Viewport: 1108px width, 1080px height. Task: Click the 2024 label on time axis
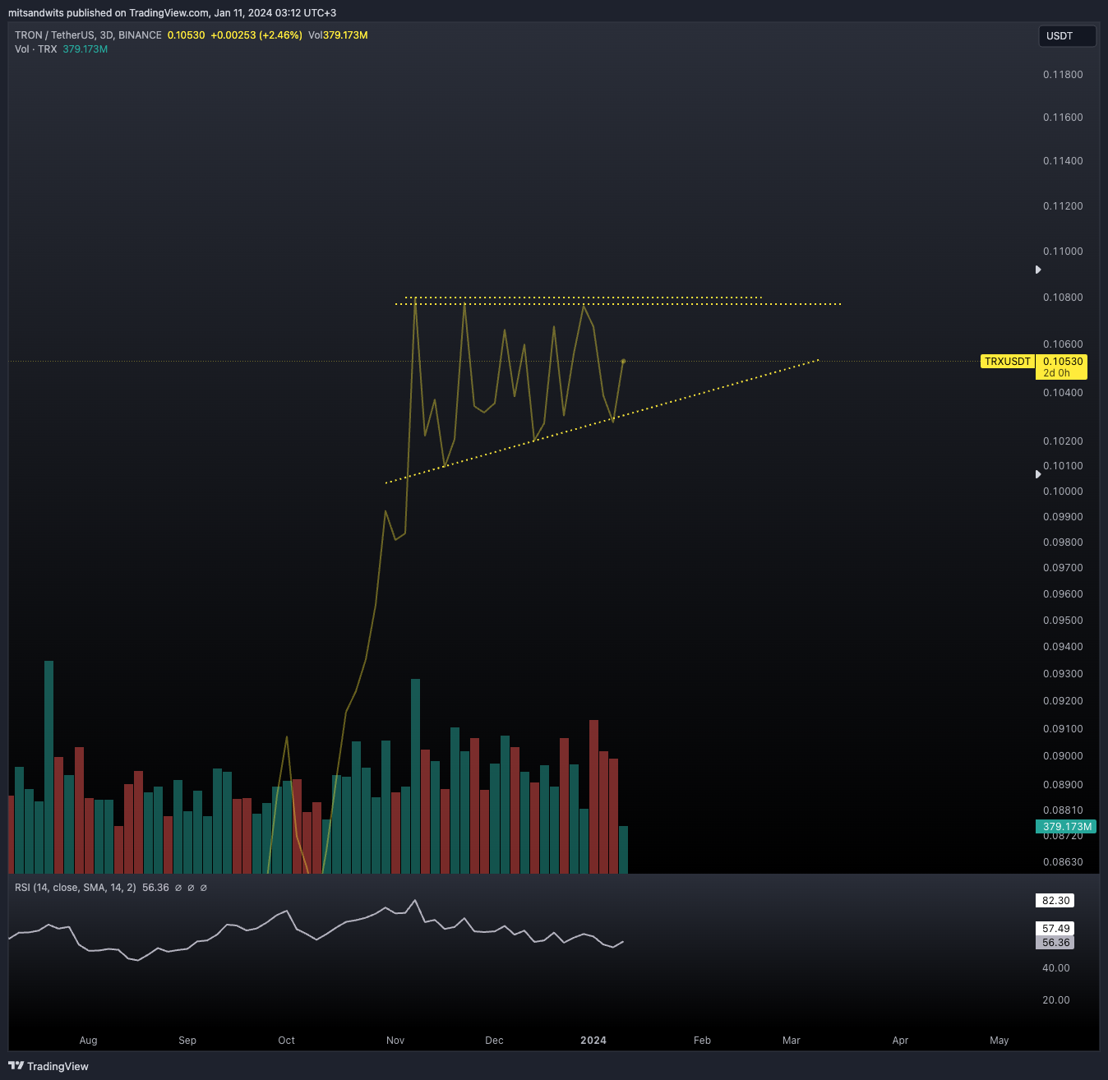pos(593,1041)
